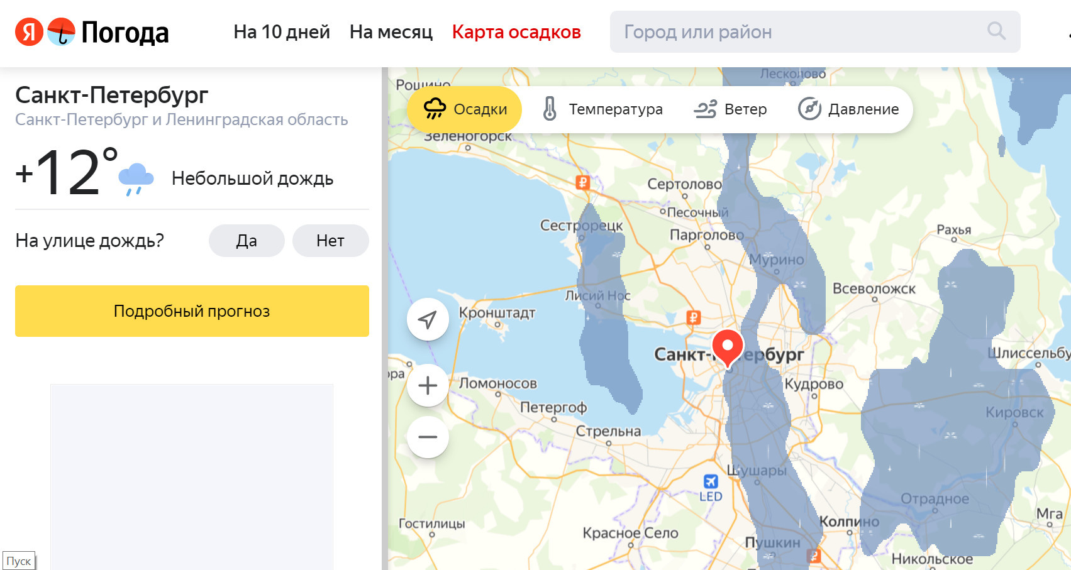Image resolution: width=1071 pixels, height=570 pixels.
Task: Click Петергоф label on the map
Action: [x=553, y=407]
